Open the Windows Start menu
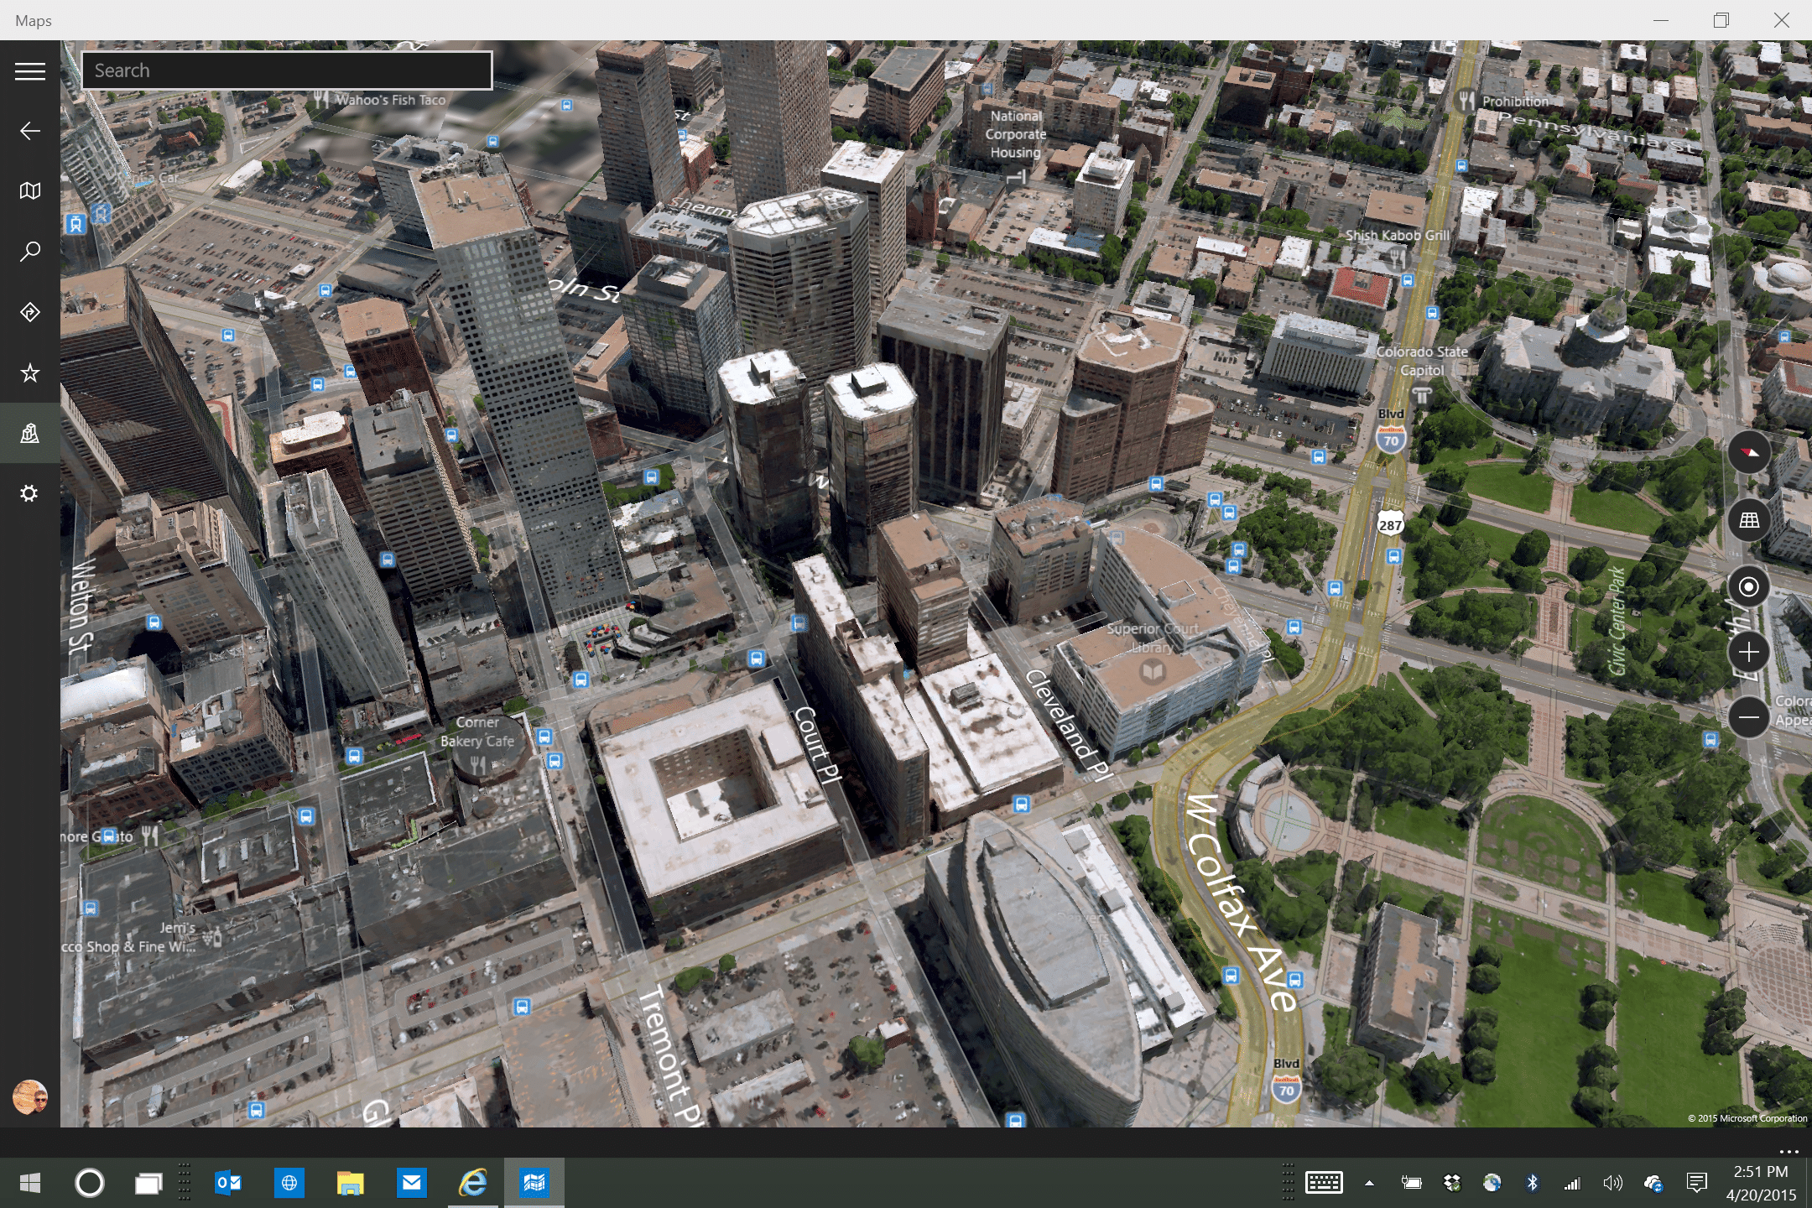 click(x=30, y=1183)
